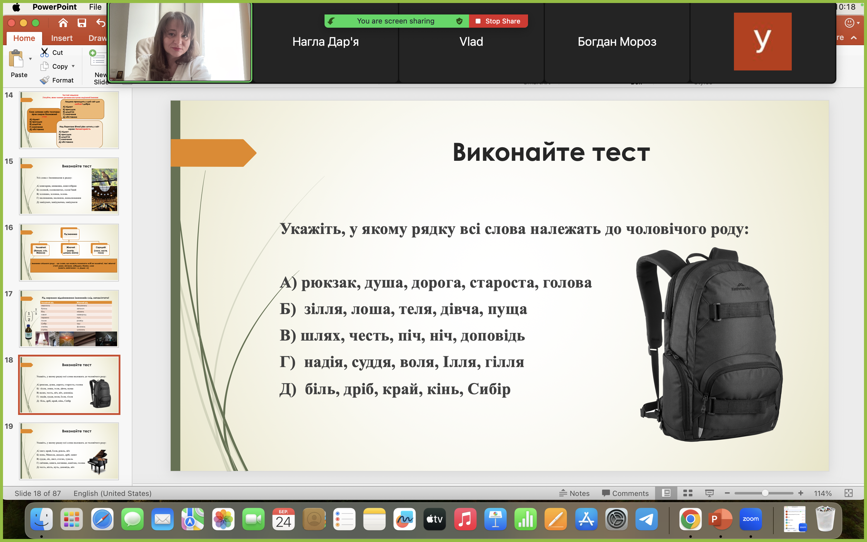Switch to slide sorter grid view
Image resolution: width=867 pixels, height=542 pixels.
tap(688, 493)
